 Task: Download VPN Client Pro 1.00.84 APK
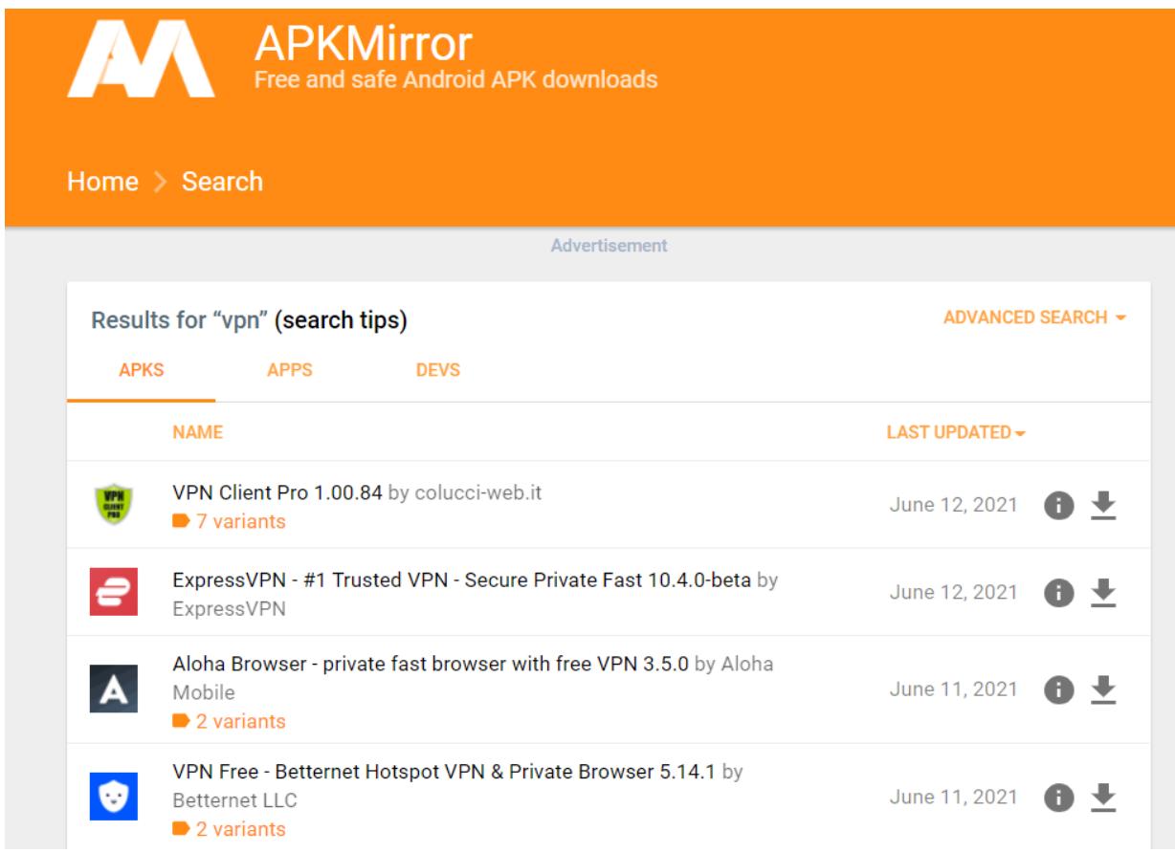(1104, 504)
